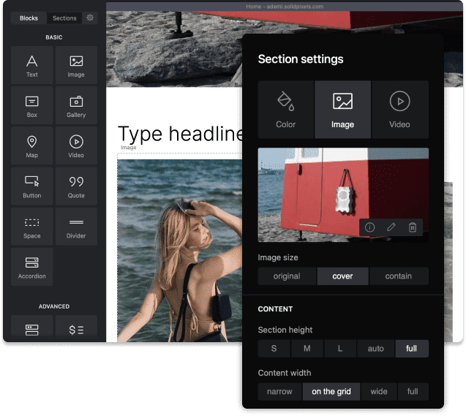
Task: Add a Divider block
Action: coord(76,227)
